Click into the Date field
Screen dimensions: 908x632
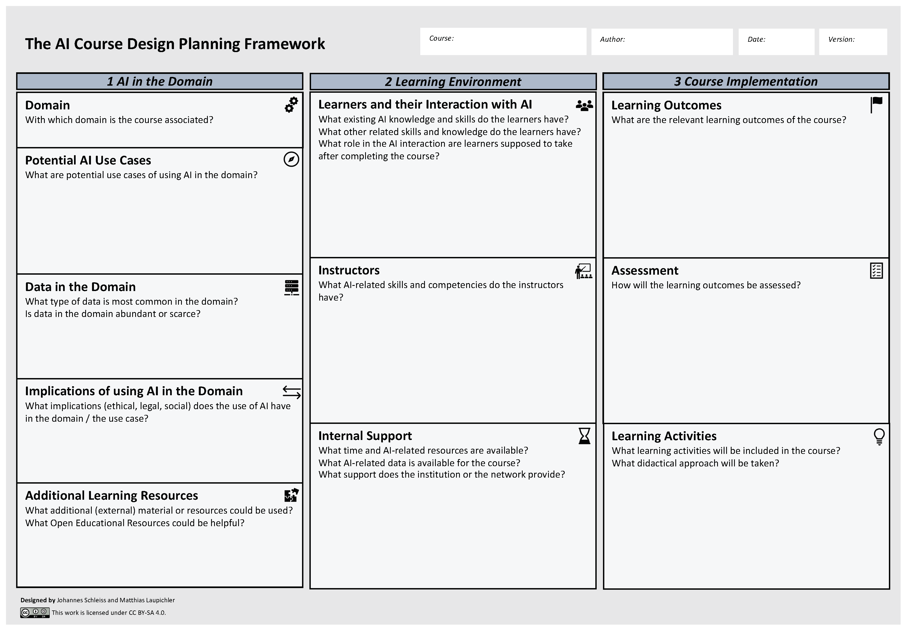776,42
